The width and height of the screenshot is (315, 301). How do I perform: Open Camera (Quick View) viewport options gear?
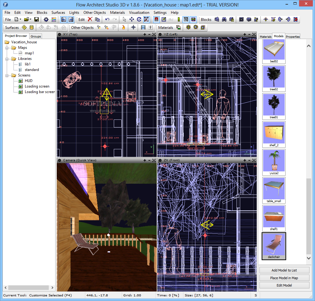[x=60, y=160]
